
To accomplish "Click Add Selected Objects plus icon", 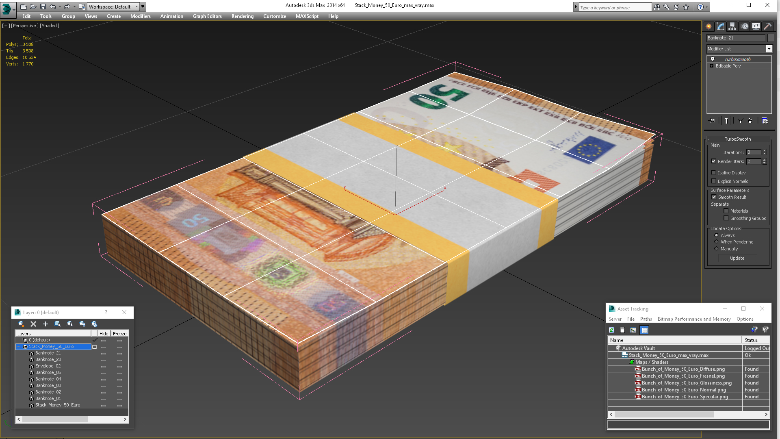I will (x=45, y=324).
